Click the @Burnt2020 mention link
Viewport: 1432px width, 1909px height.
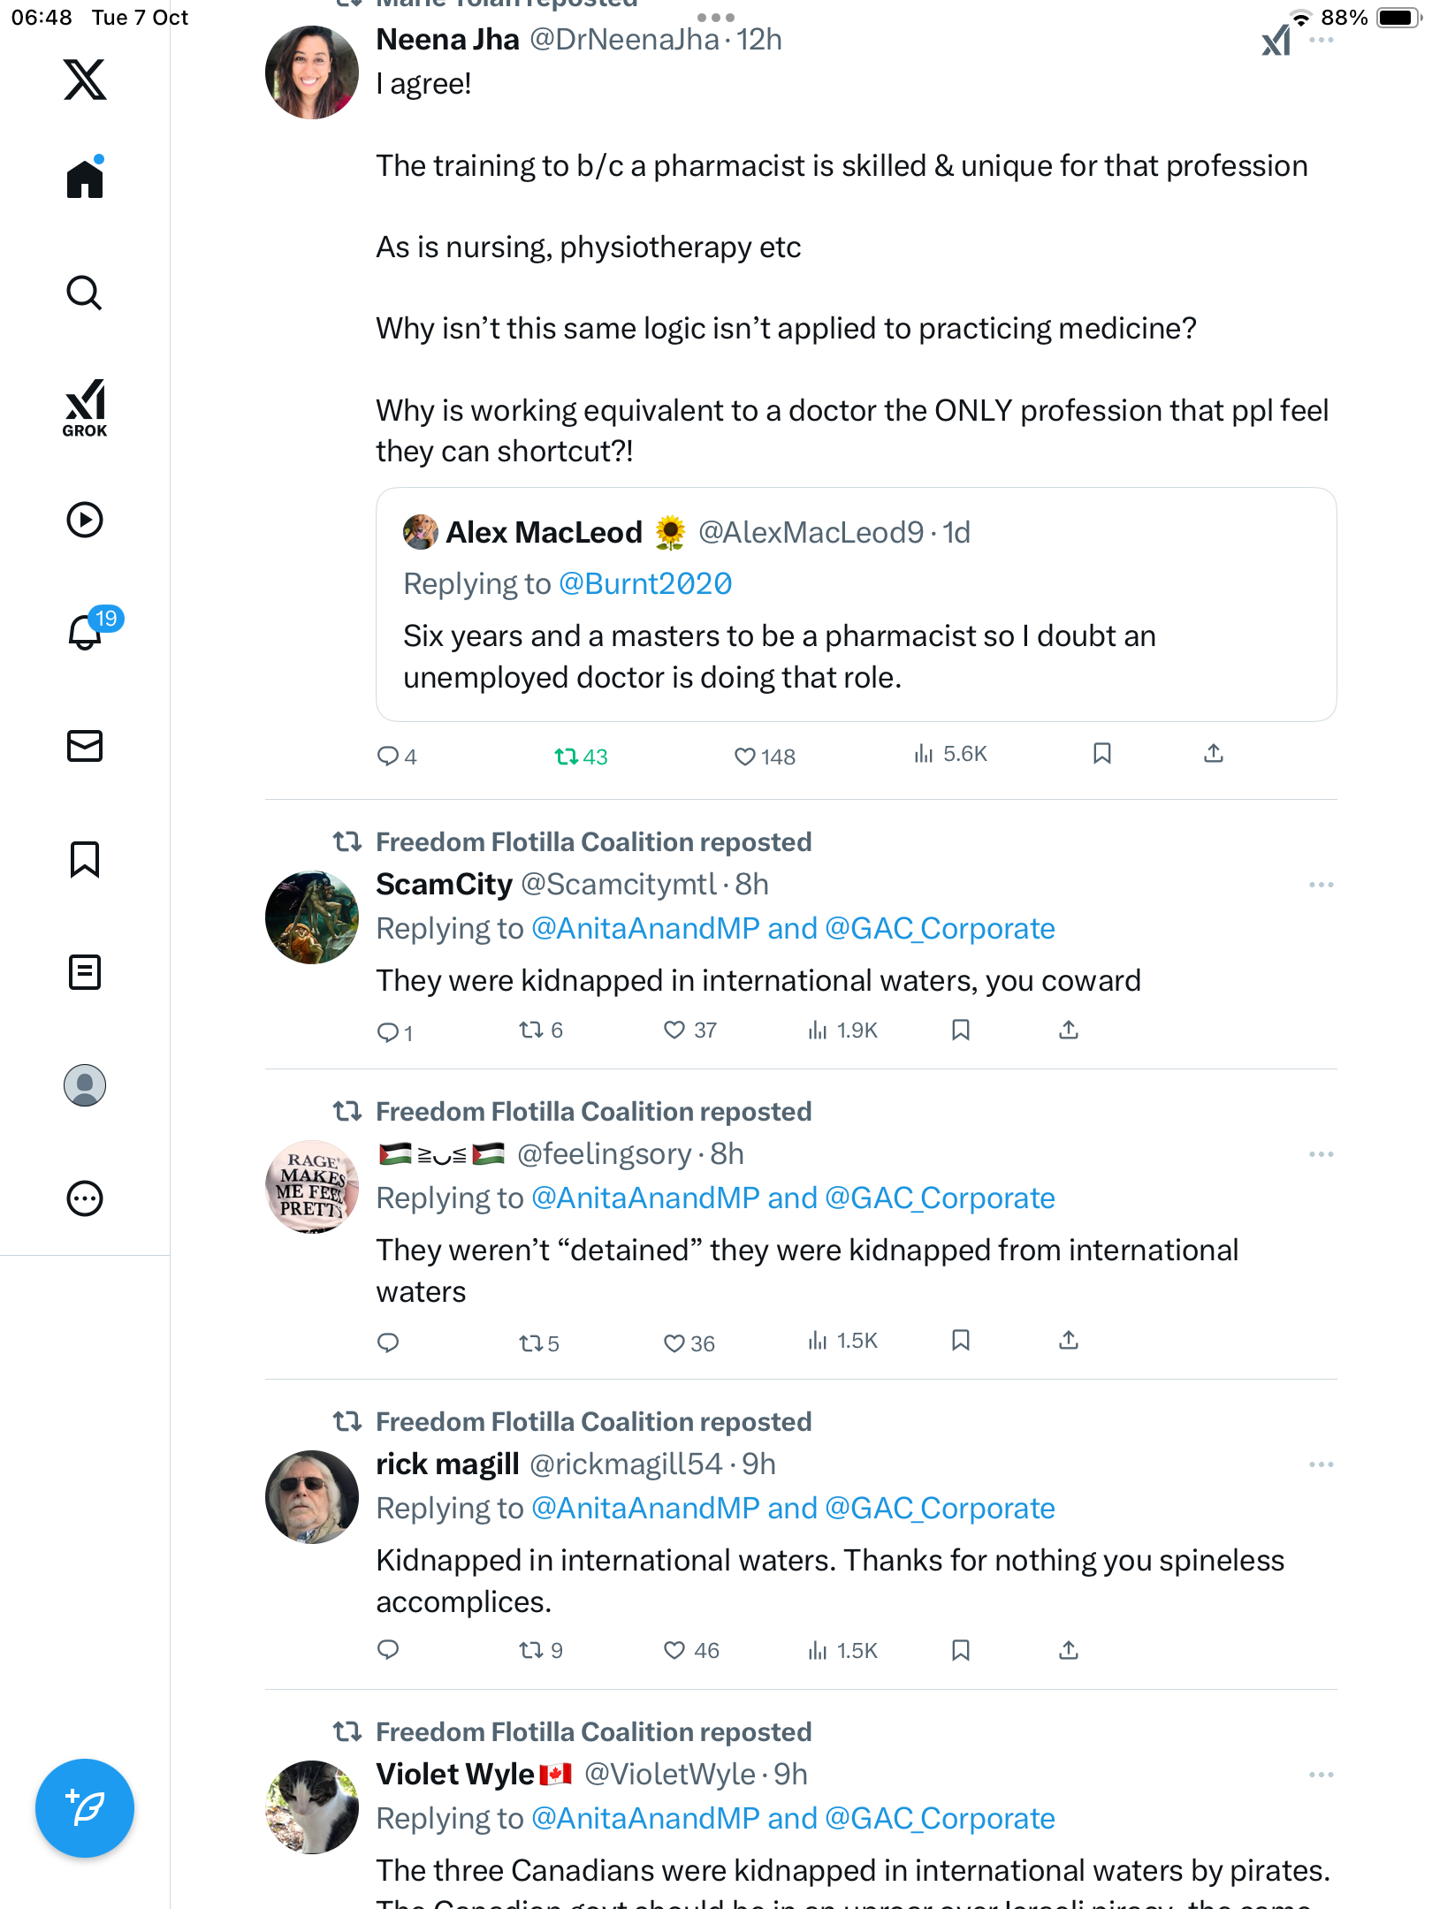pos(645,584)
